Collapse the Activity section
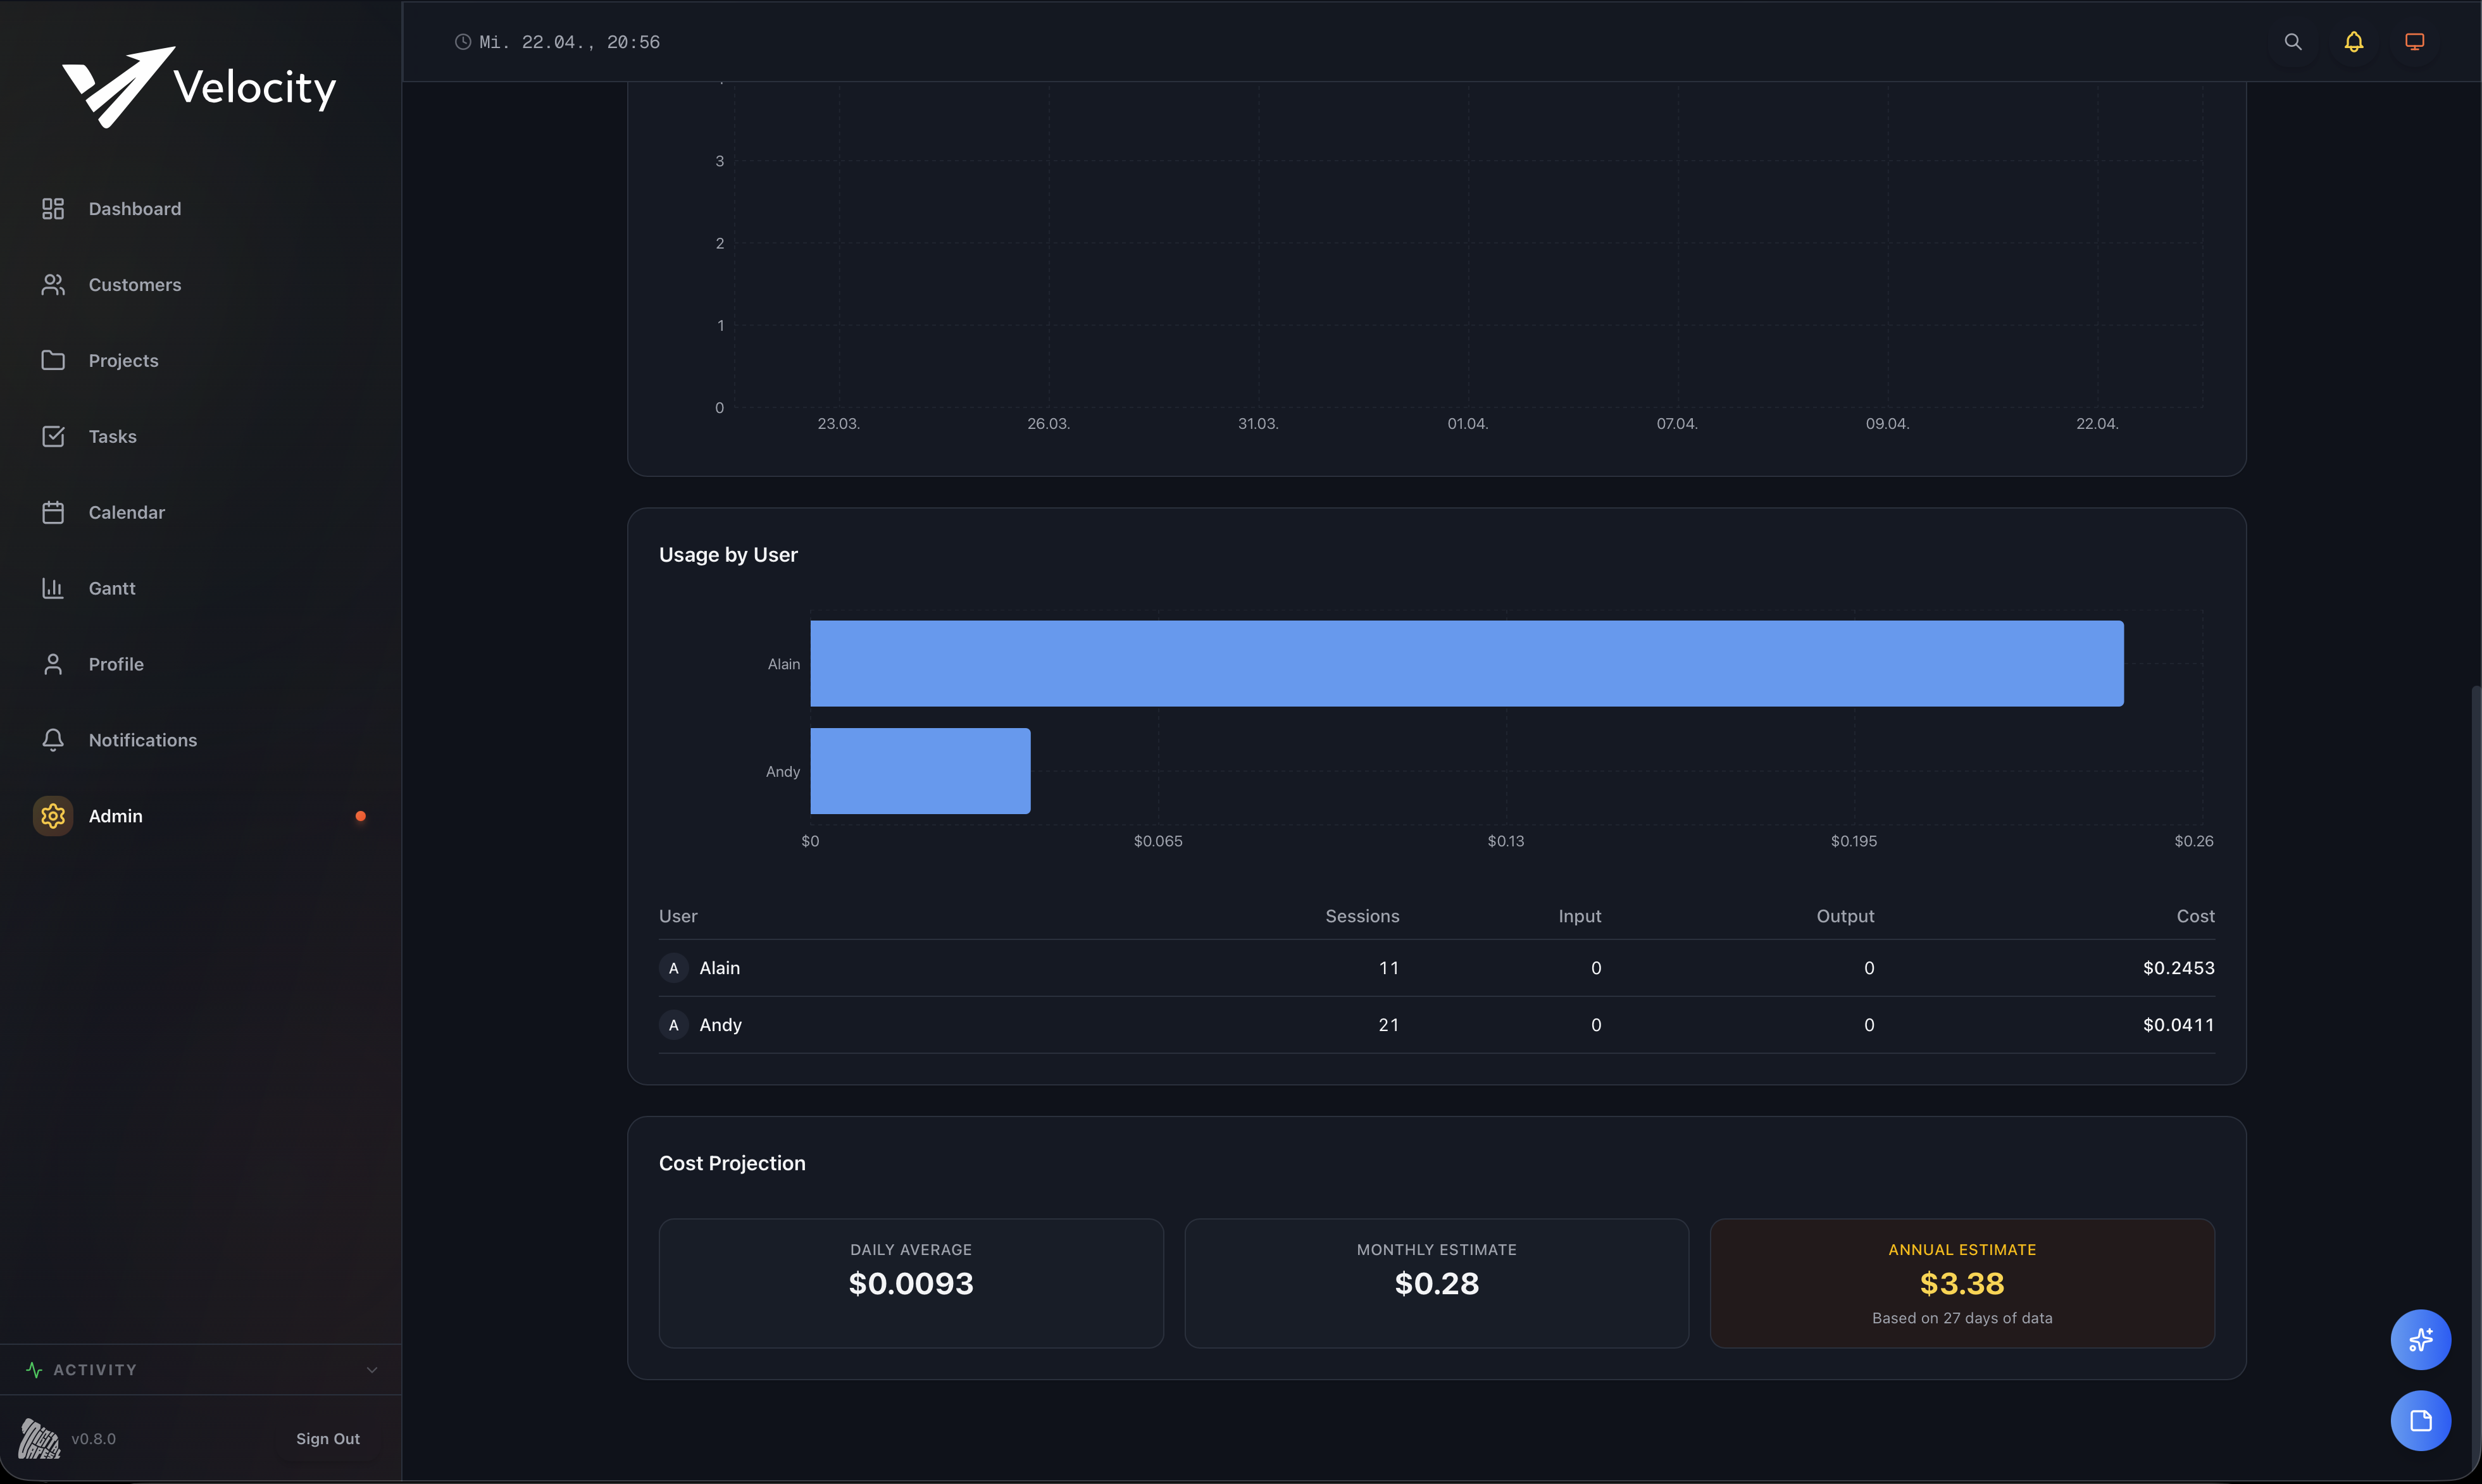2482x1484 pixels. point(373,1369)
